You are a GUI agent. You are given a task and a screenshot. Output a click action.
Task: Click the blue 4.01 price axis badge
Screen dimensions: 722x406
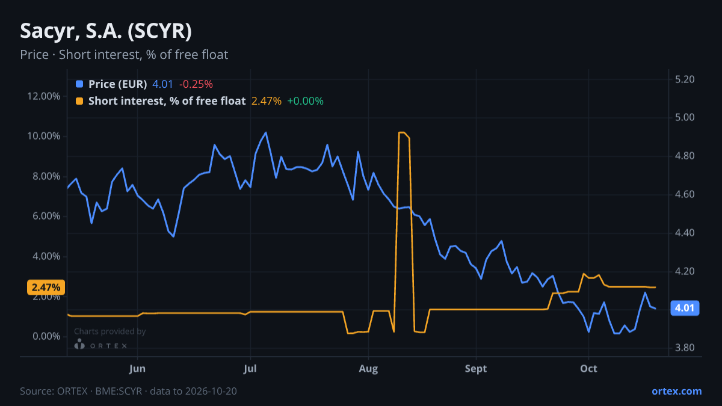(685, 309)
